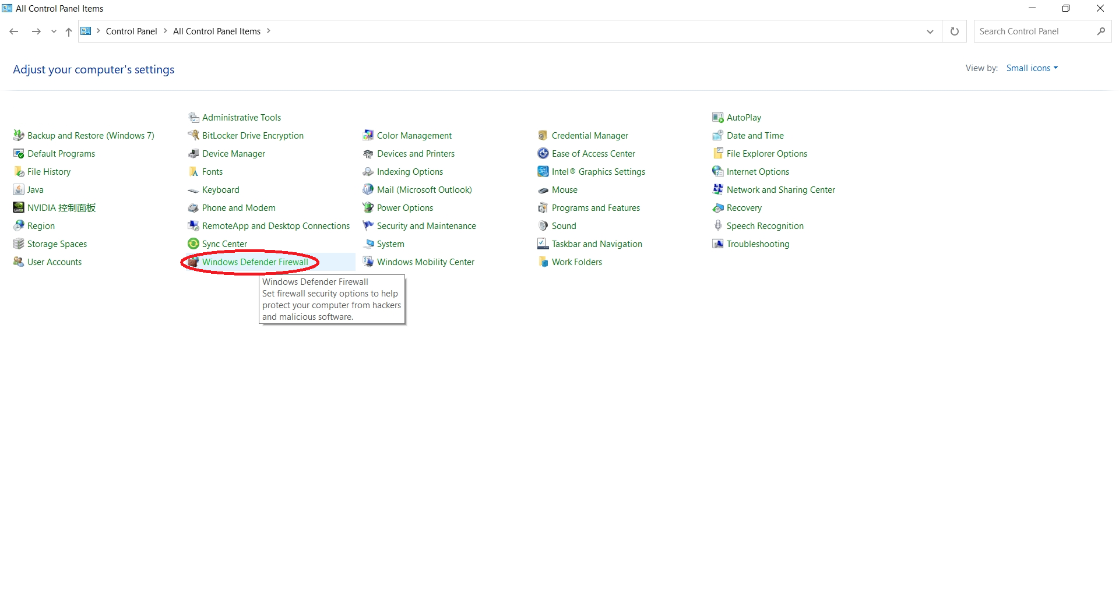Viewport: 1119px width, 600px height.
Task: Go forward with the Forward arrow
Action: coord(36,31)
